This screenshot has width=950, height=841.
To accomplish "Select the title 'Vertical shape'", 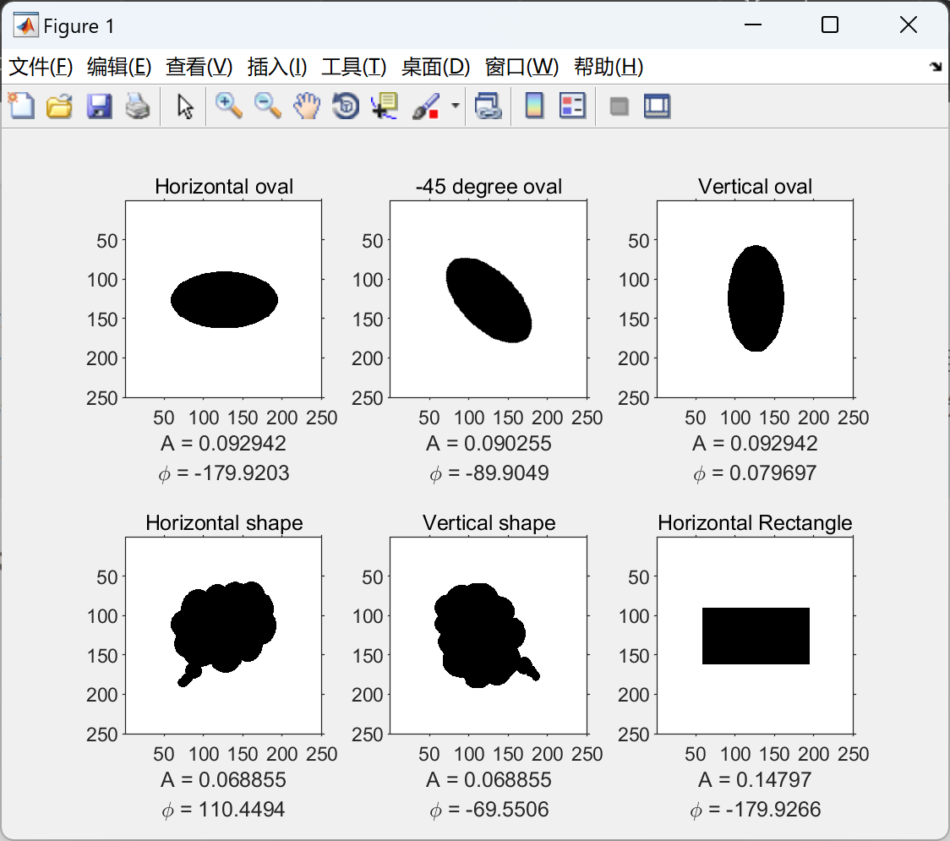I will [x=489, y=523].
